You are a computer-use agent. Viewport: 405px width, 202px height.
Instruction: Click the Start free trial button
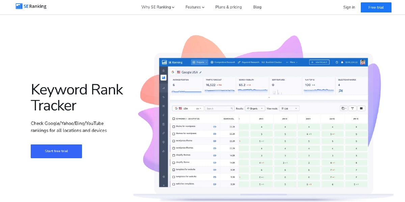[56, 151]
